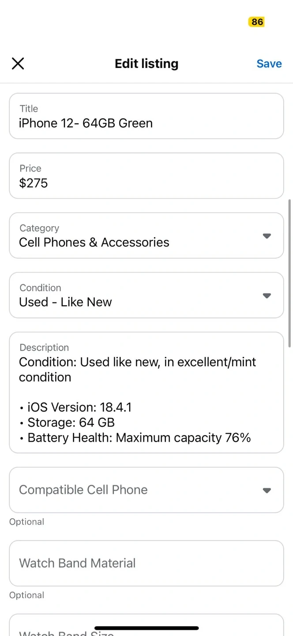Click the Edit listing header title
The height and width of the screenshot is (636, 293).
point(146,64)
